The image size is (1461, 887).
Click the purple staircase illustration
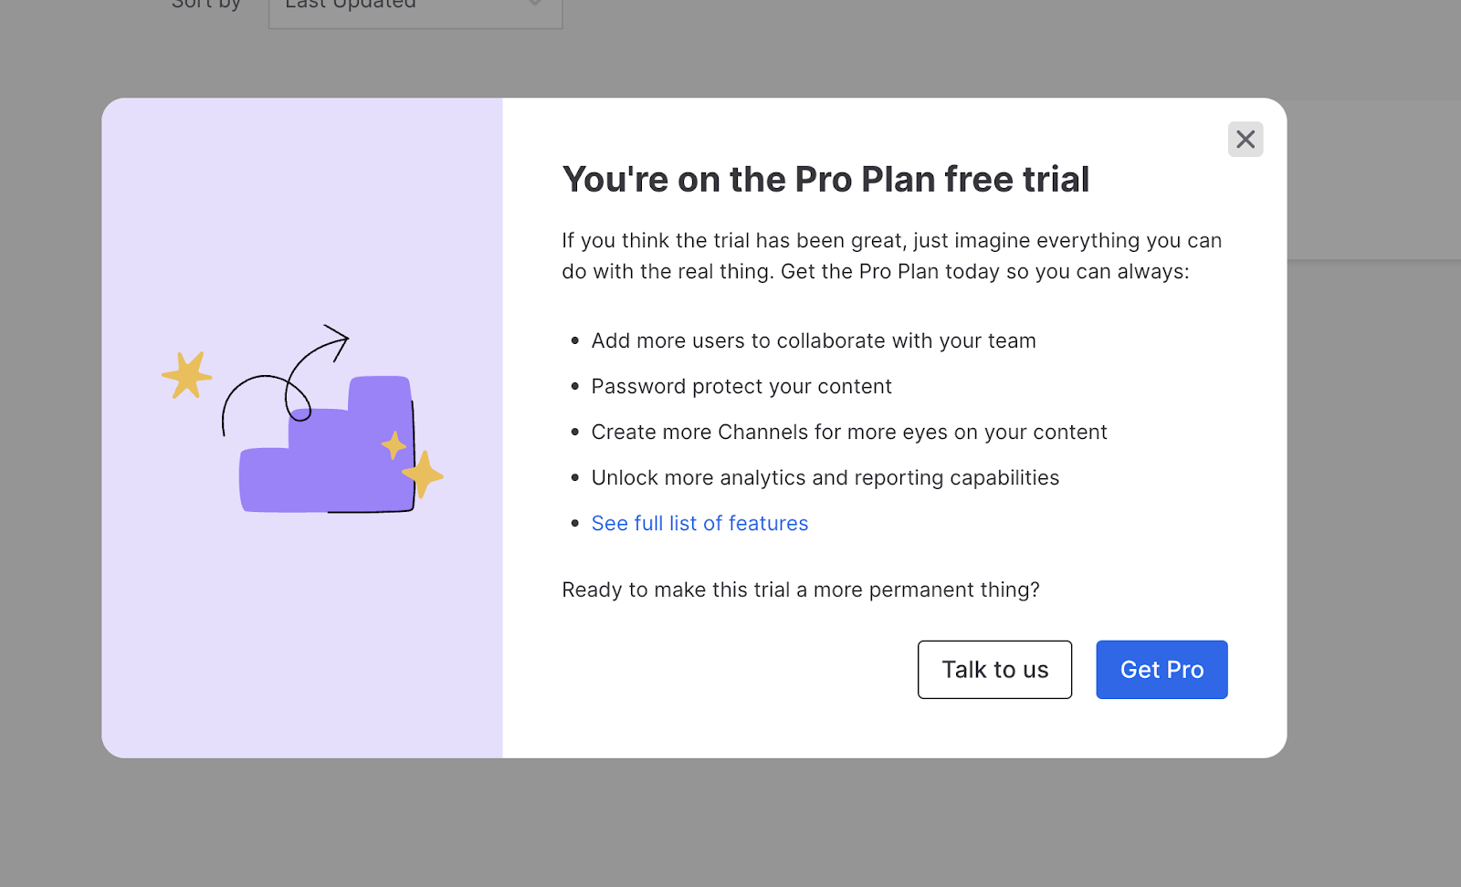click(327, 445)
